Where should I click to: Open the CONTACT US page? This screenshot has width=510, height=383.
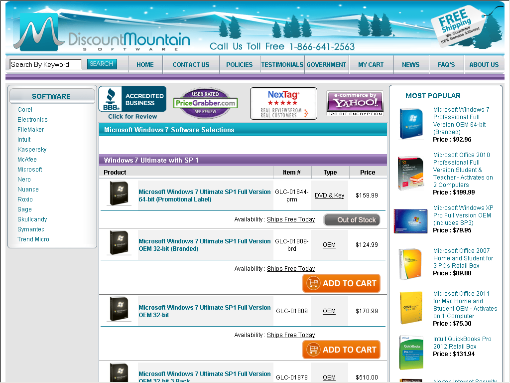tap(191, 64)
